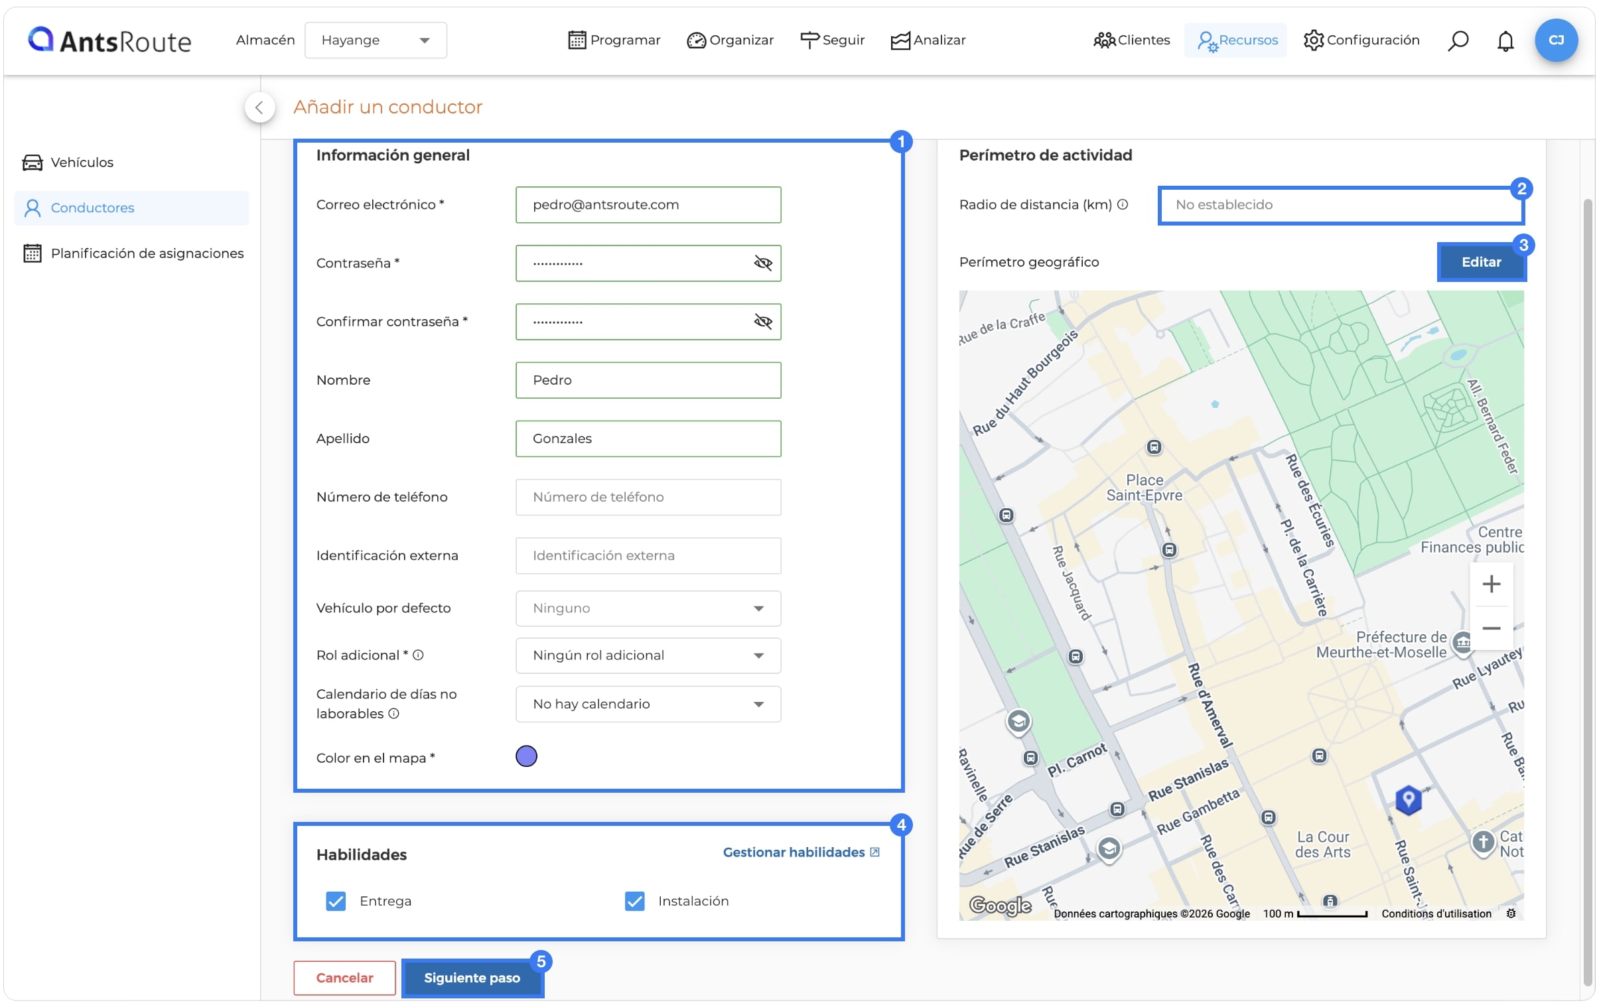Uncheck the Instalación skill checkbox
The height and width of the screenshot is (1007, 1599).
(x=635, y=901)
